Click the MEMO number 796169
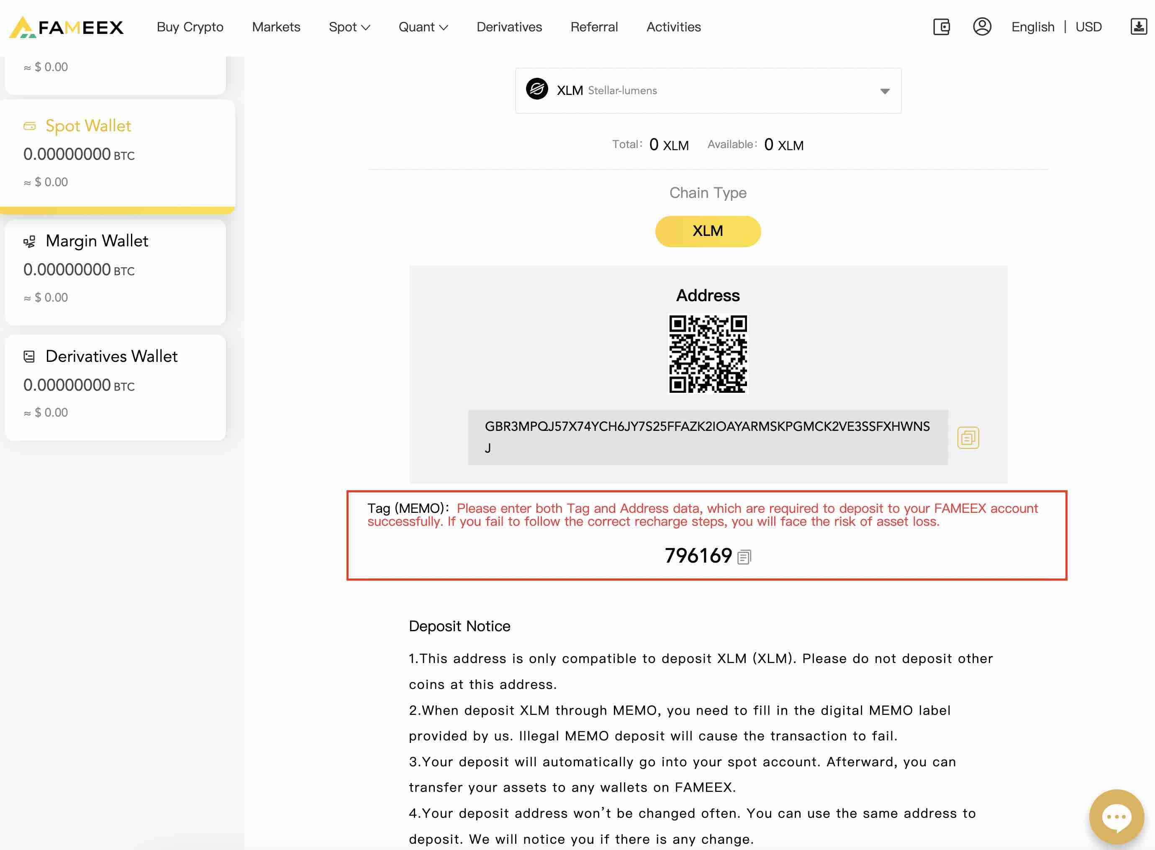The height and width of the screenshot is (850, 1155). point(698,556)
